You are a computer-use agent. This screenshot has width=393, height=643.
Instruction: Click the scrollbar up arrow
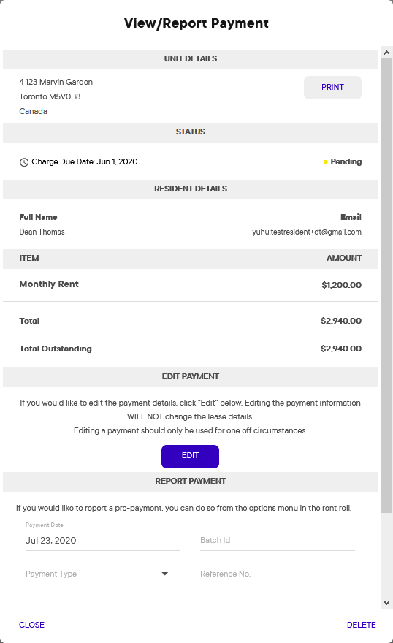(x=386, y=52)
